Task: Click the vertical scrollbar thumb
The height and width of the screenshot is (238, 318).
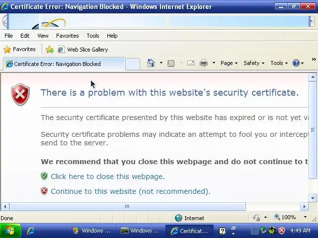Action: [313, 130]
